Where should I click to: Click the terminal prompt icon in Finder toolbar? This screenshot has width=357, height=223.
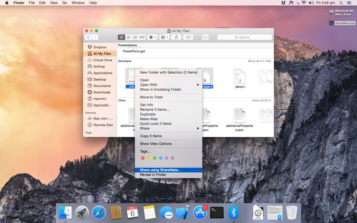205,37
